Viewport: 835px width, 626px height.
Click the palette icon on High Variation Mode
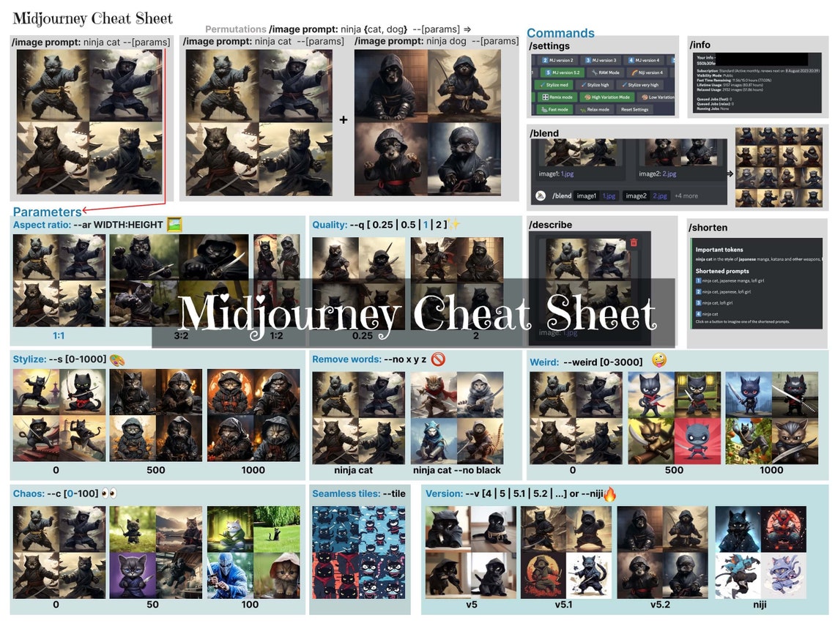coord(588,97)
